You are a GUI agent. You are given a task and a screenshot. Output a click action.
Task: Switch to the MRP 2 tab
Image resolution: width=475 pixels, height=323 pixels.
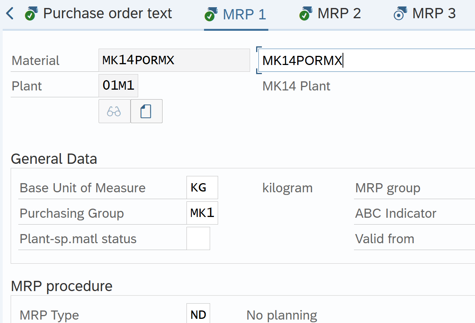click(339, 14)
